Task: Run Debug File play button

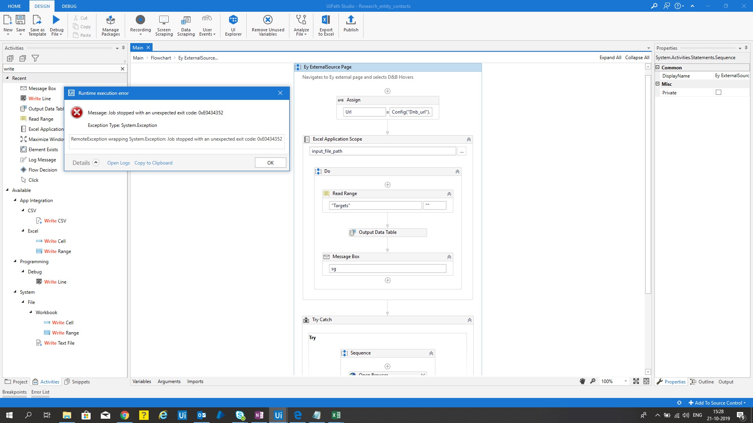Action: pos(56,20)
